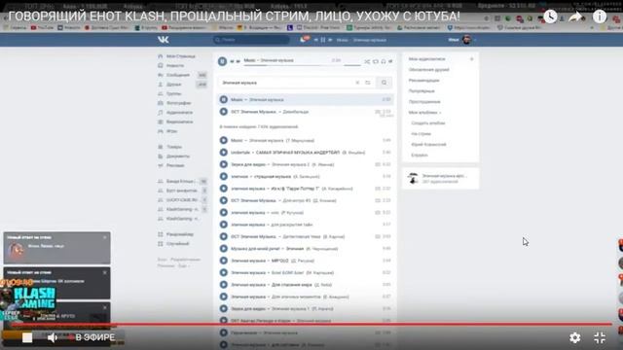Image resolution: width=623 pixels, height=350 pixels.
Task: Skip to previous track in VK header
Action: click(x=316, y=40)
